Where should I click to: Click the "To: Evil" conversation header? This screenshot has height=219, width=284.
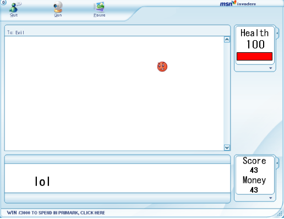tap(15, 32)
